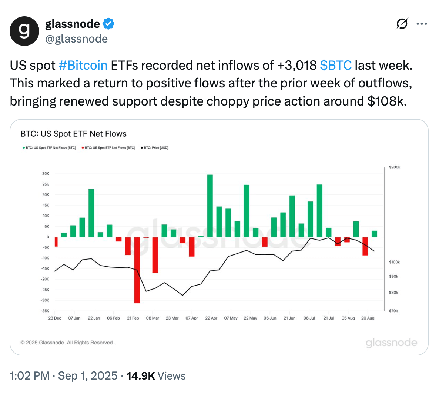Viewport: 439px width, 394px height.
Task: Open the Grok icon beside the tweet
Action: pyautogui.click(x=402, y=24)
